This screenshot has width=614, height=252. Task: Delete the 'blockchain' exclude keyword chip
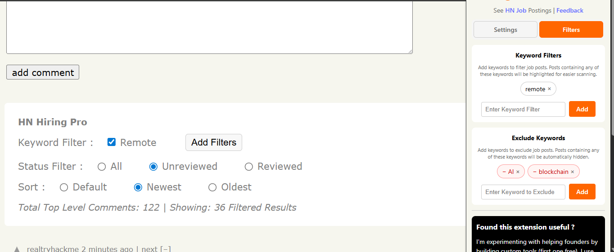[573, 172]
